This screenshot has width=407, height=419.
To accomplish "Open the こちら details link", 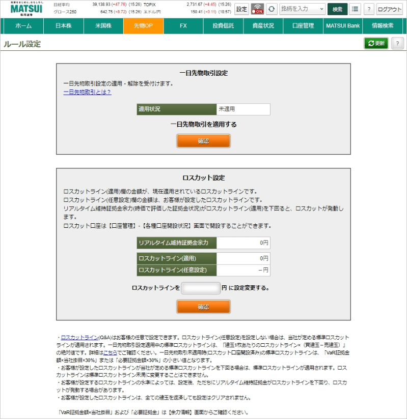I will click(x=111, y=353).
